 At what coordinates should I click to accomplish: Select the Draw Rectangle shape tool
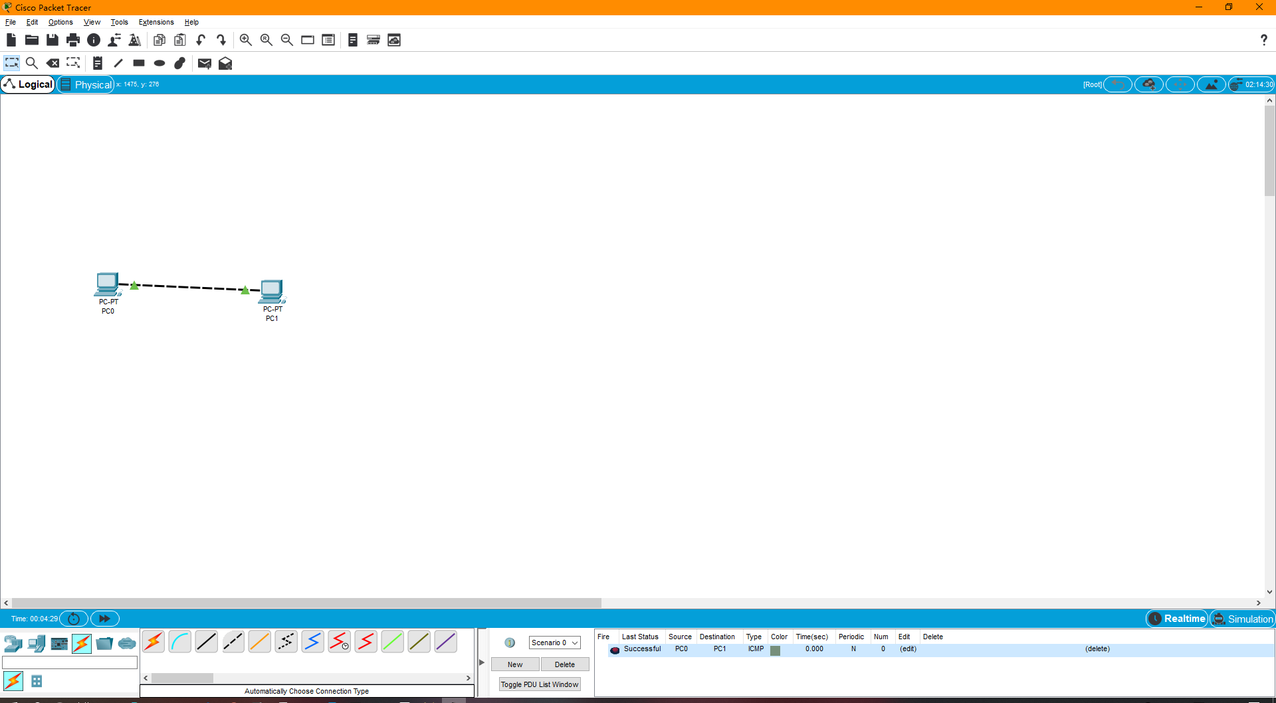(x=138, y=63)
